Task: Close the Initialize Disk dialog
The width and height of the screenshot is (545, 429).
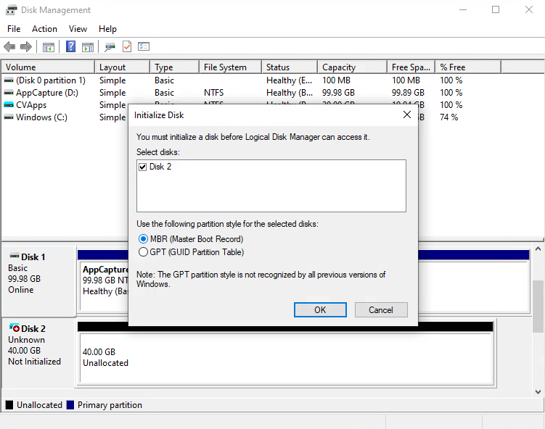Action: (x=407, y=115)
